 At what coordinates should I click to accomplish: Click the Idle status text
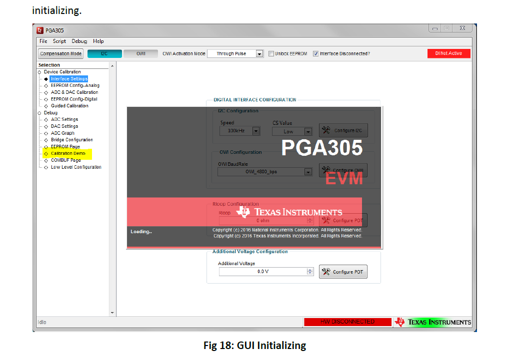[x=42, y=323]
